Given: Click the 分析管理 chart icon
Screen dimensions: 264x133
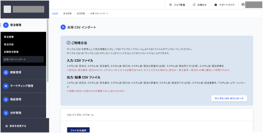Looking at the screenshot, I should coord(6,113).
